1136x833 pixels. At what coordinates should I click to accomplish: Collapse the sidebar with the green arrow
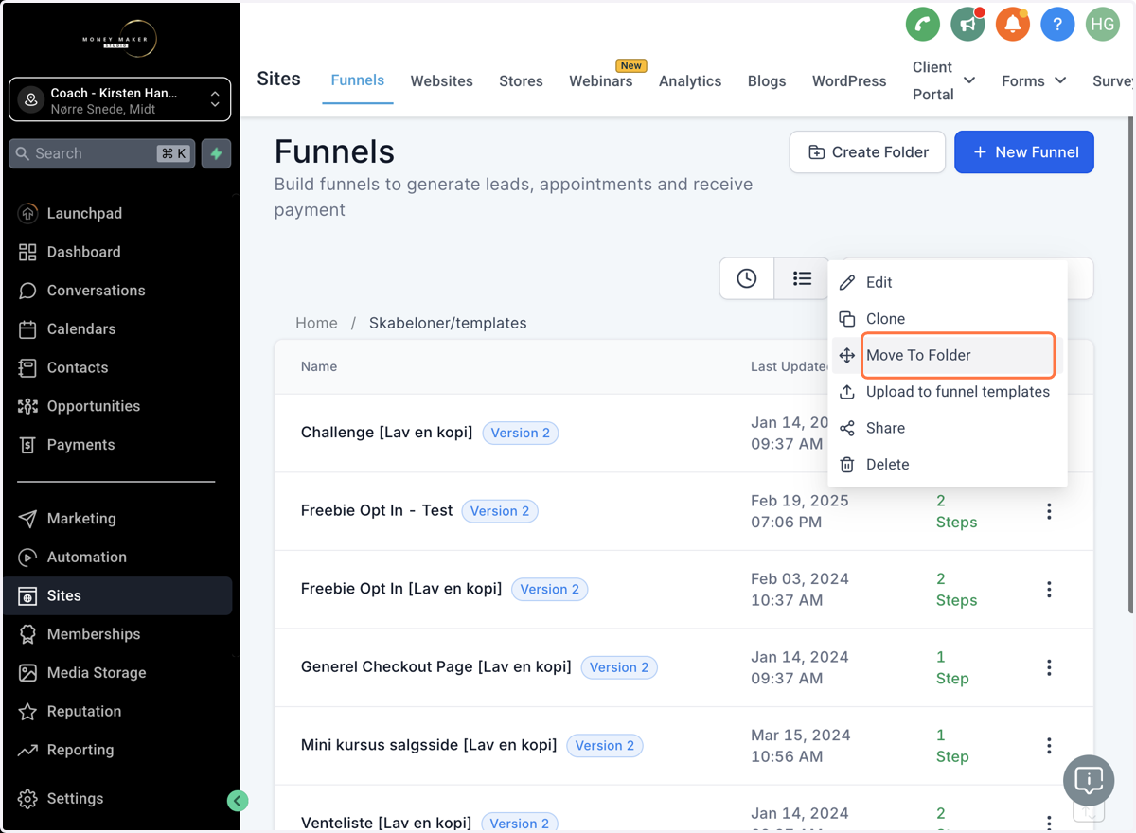(x=238, y=801)
